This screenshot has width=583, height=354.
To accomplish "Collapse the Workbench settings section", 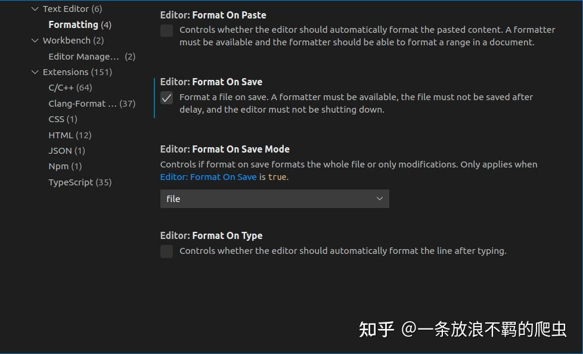I will click(x=35, y=40).
